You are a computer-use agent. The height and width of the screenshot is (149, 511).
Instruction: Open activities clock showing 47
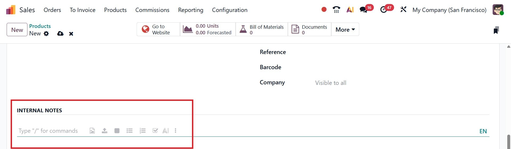coord(384,10)
